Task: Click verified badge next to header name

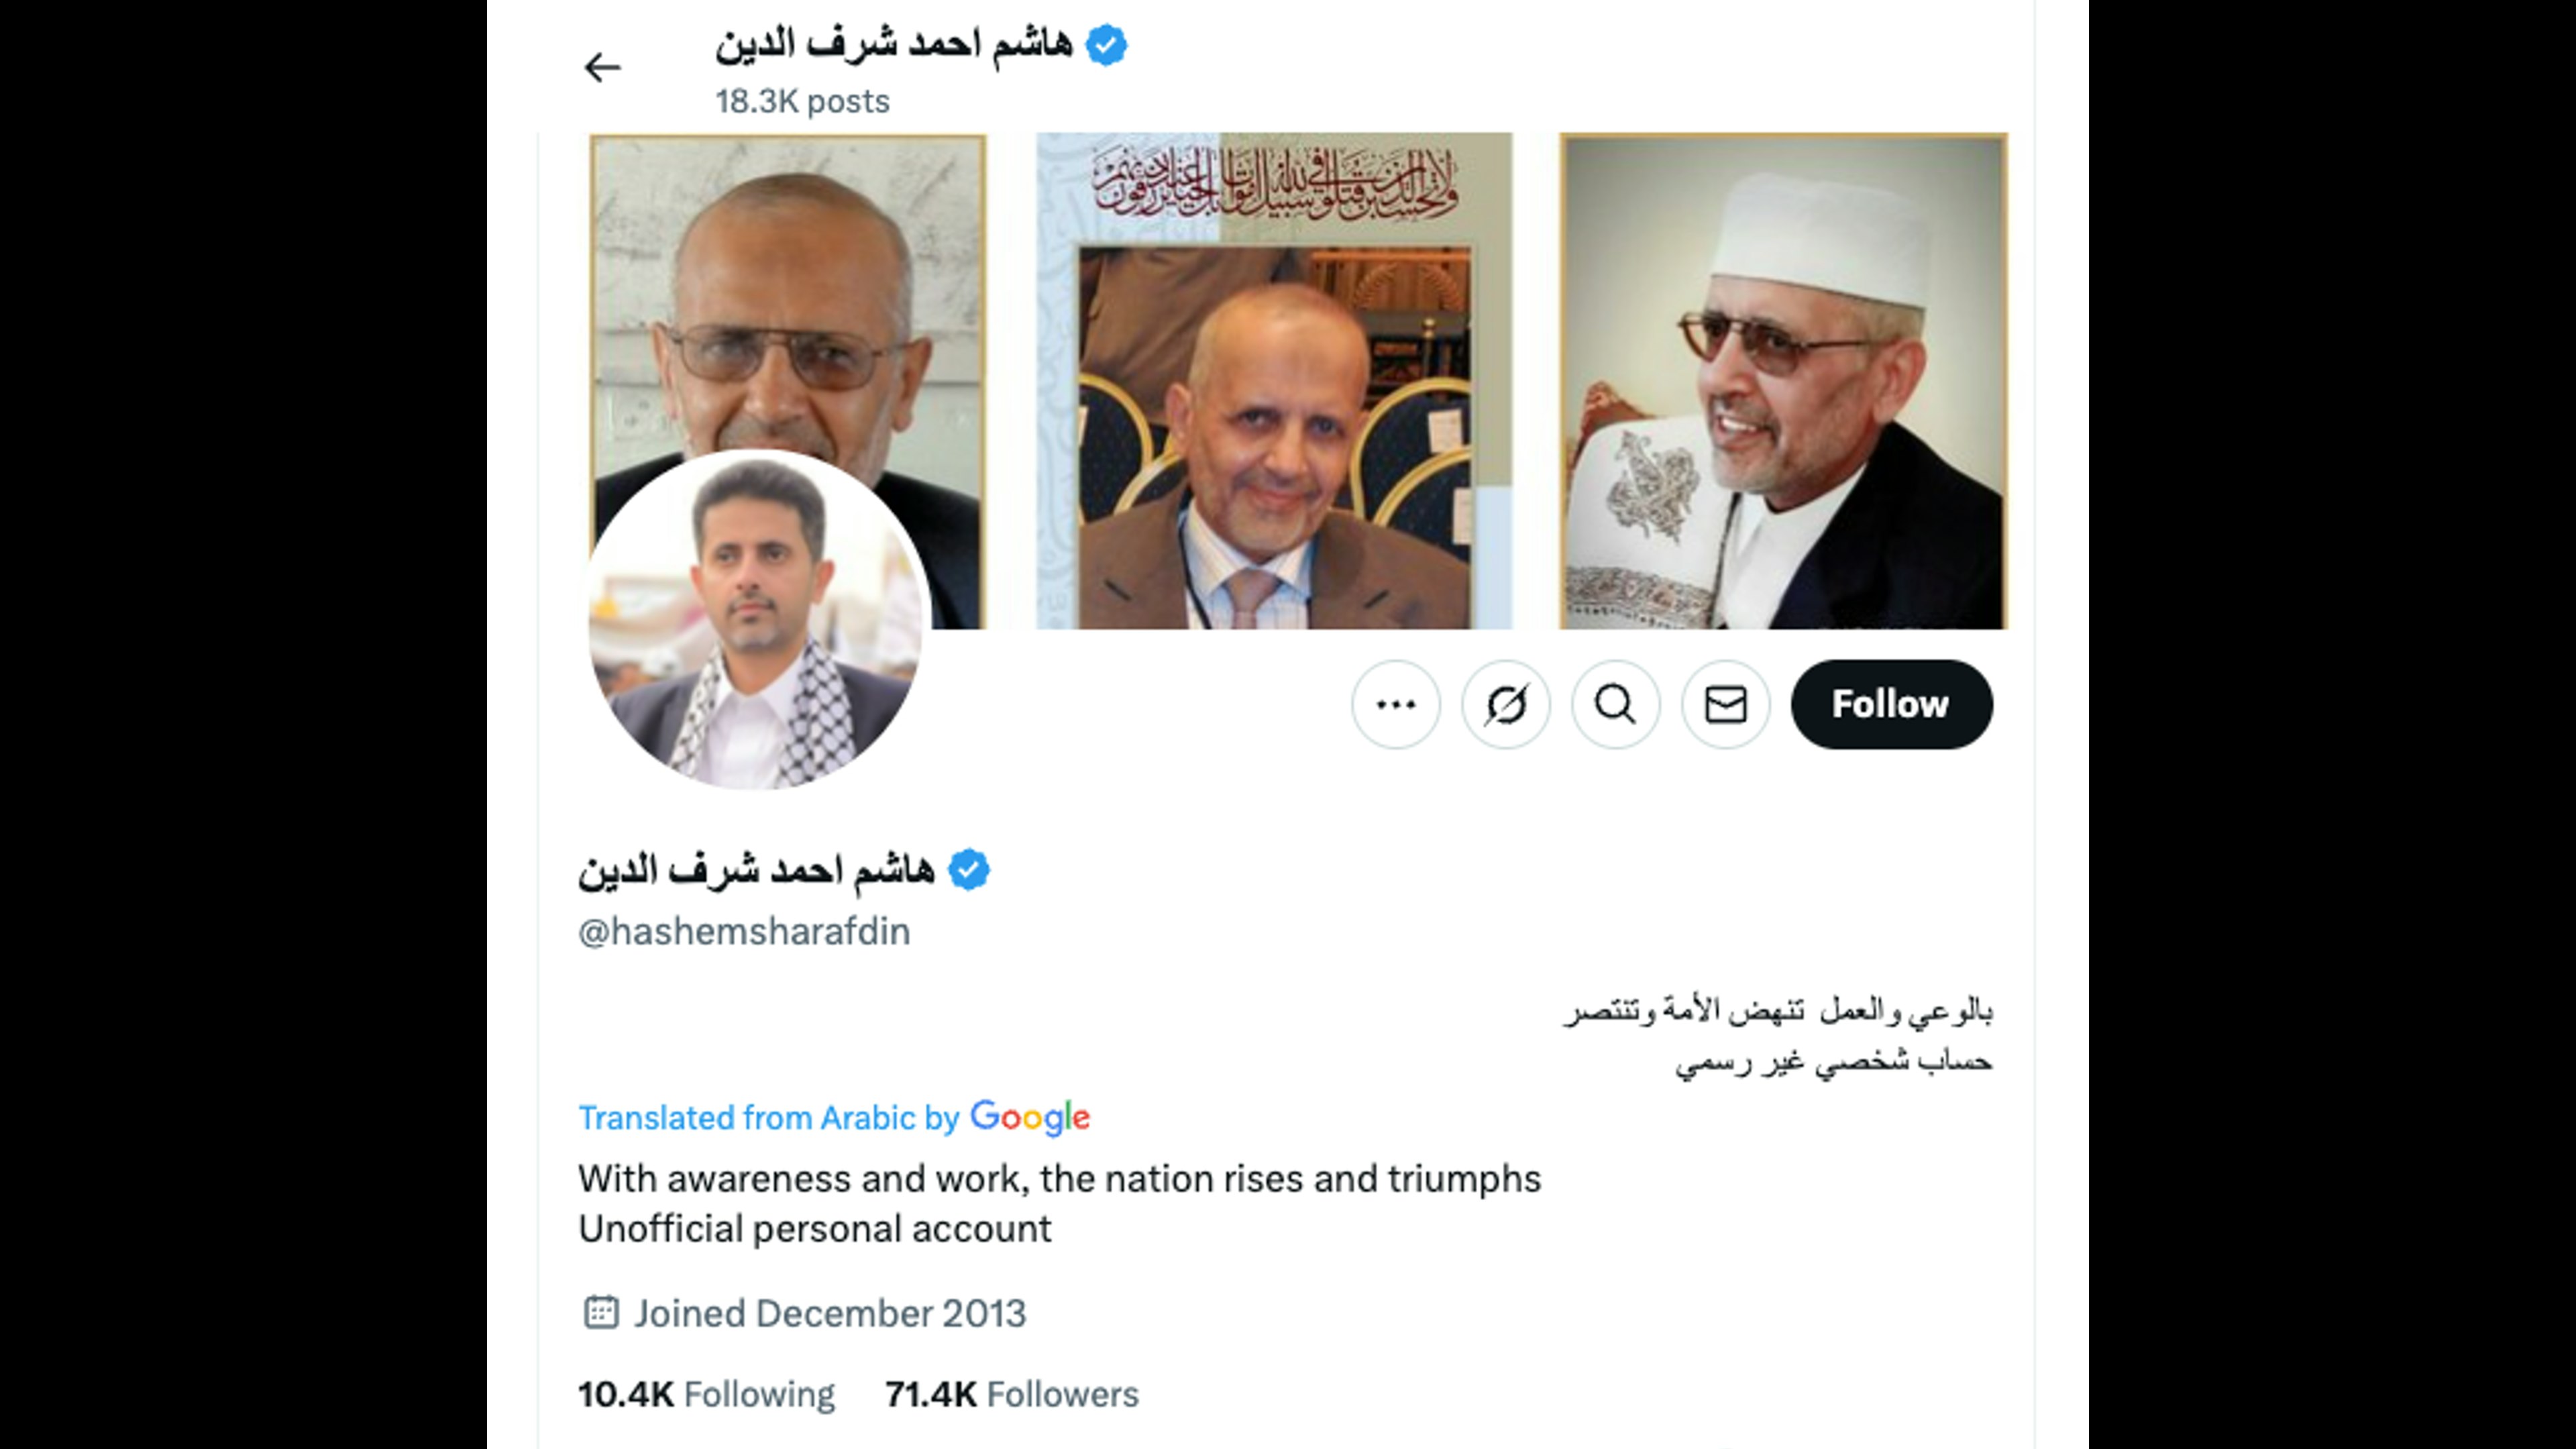Action: coord(1106,45)
